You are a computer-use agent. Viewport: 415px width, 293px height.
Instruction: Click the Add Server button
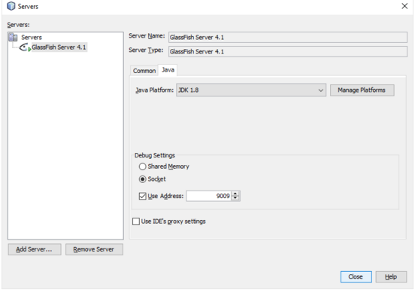tap(35, 249)
